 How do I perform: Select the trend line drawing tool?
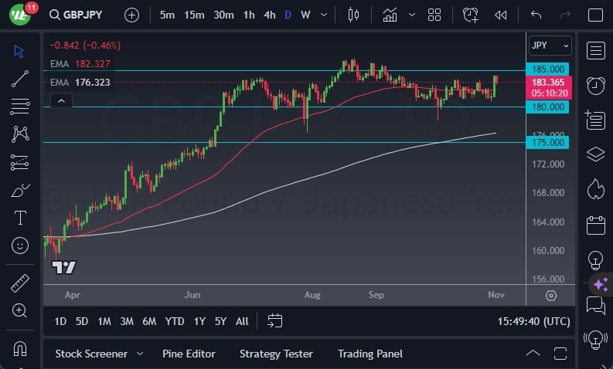(x=20, y=79)
